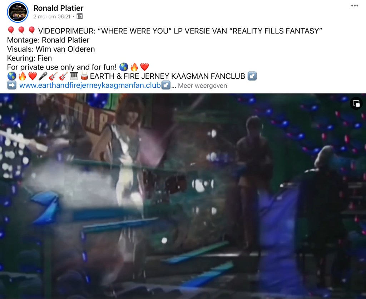
Task: Open the post options three-dot menu
Action: (x=355, y=6)
